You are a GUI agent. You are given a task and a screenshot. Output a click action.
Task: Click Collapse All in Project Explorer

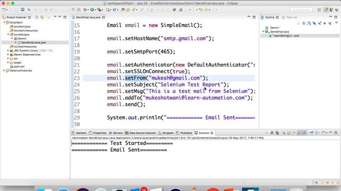pyautogui.click(x=37, y=17)
